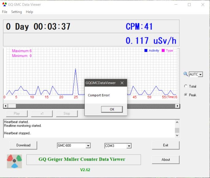Click the elapsed time 00:03:37 display

click(52, 26)
